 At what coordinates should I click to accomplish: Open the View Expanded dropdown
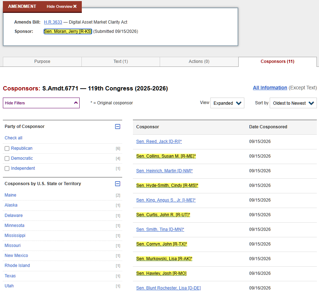point(227,103)
